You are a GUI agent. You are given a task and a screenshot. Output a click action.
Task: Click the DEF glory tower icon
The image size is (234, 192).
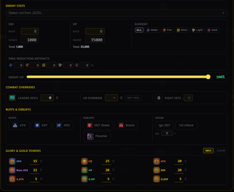(x=157, y=170)
